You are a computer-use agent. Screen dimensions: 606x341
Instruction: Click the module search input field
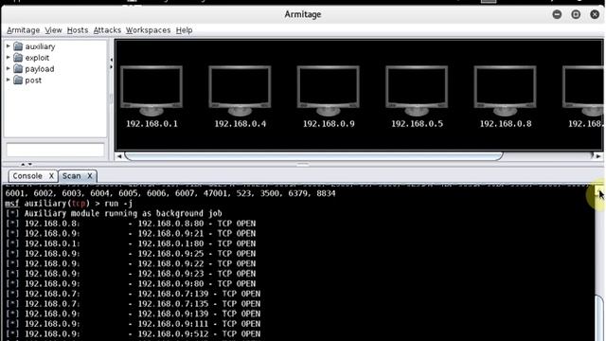coord(55,150)
